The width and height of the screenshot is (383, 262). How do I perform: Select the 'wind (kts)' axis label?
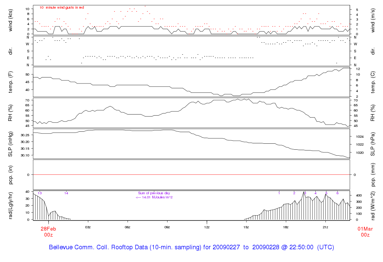point(10,20)
